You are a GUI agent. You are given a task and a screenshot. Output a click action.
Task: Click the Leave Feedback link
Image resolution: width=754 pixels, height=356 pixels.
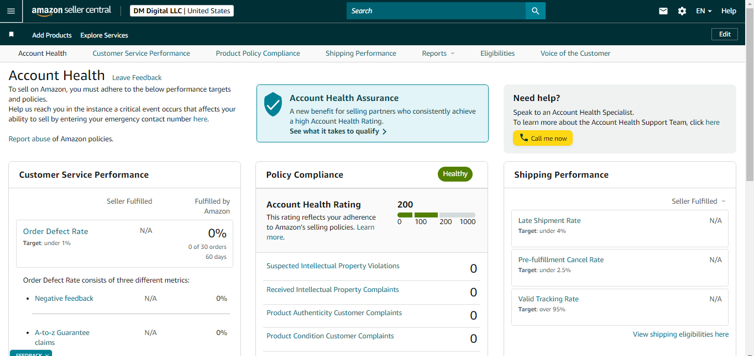point(137,78)
